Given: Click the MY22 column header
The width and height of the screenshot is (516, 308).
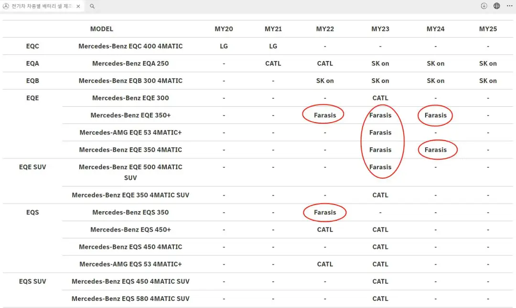Looking at the screenshot, I should point(325,29).
